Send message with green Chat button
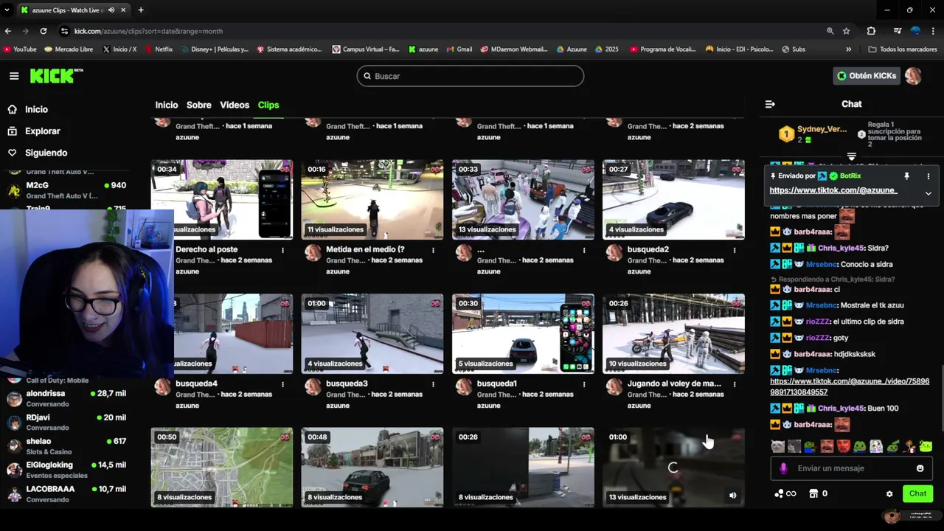Viewport: 944px width, 531px height. point(917,493)
